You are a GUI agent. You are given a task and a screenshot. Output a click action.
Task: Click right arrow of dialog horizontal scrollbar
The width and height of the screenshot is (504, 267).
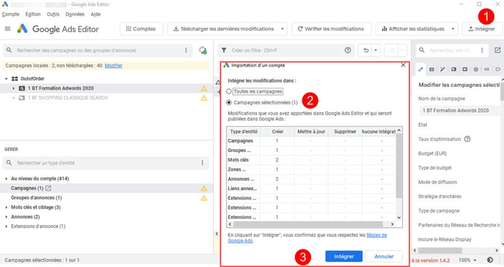(393, 224)
